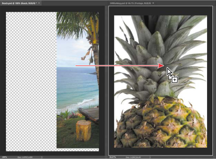Screen dimensions: 216x159
Task: Click the Doc size info in 04Working window
Action: [x=134, y=157]
